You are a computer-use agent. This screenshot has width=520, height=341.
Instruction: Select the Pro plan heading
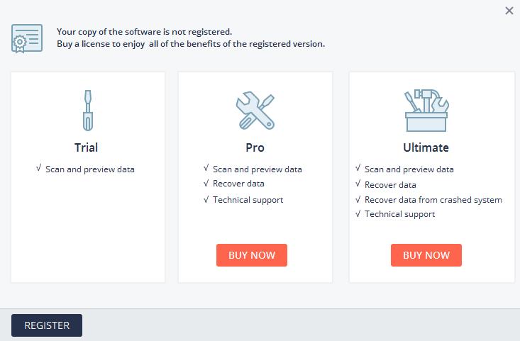point(255,147)
